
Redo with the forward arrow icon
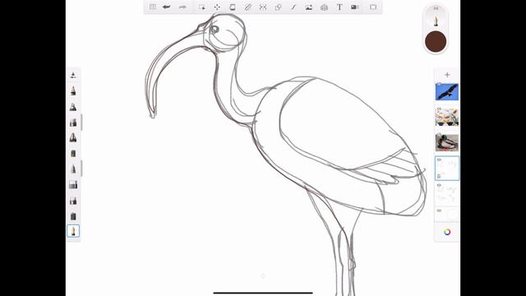tap(182, 7)
